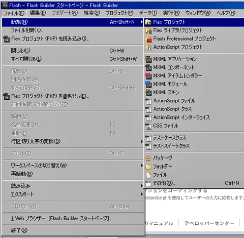Screen dimensions: 244x238
Task: Choose CSS ファイル entry
Action: pos(194,126)
